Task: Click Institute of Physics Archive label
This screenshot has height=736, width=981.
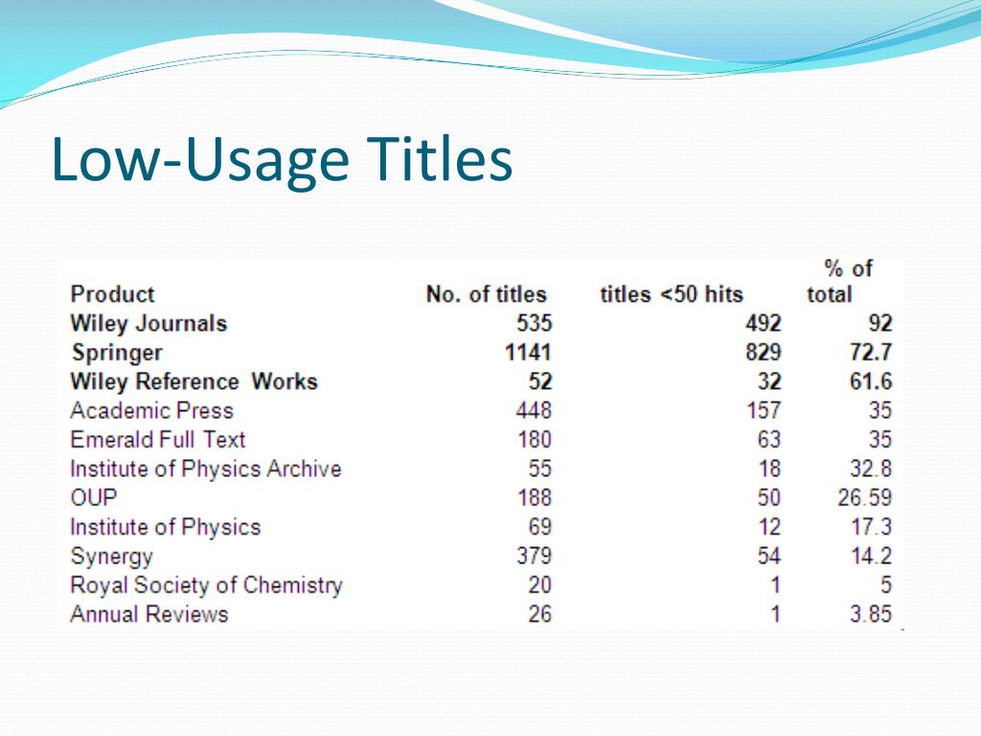Action: 206,469
